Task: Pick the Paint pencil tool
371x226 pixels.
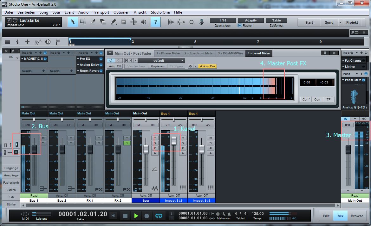Action: coord(113,22)
